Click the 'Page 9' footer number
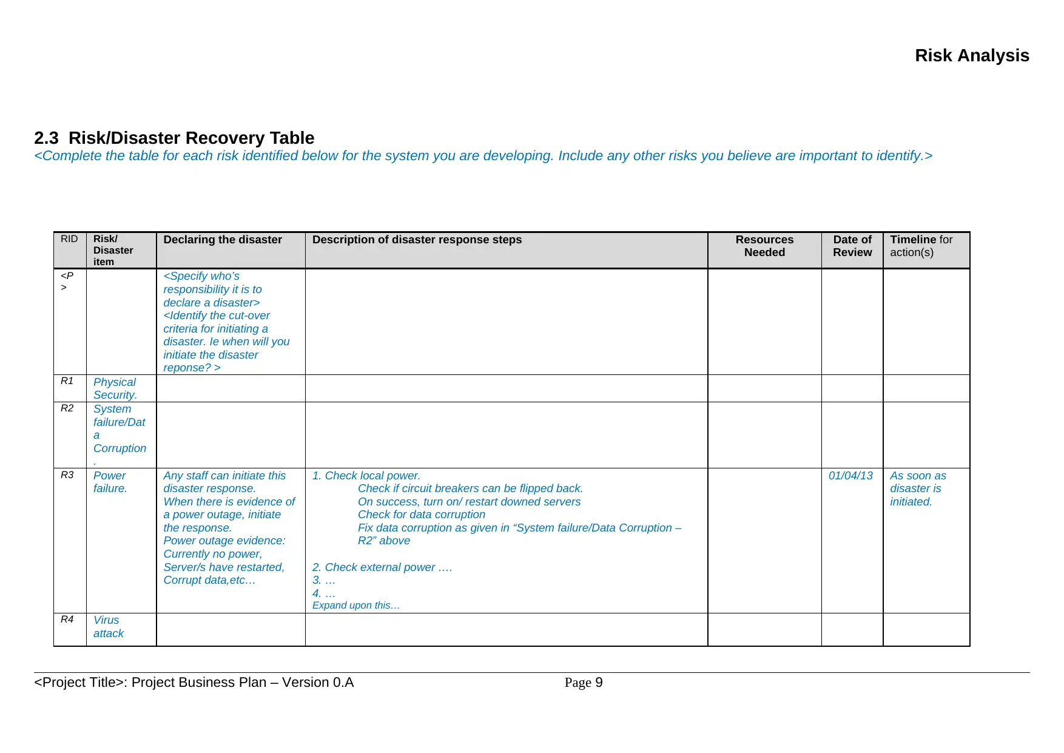The width and height of the screenshot is (1064, 753). pos(584,683)
